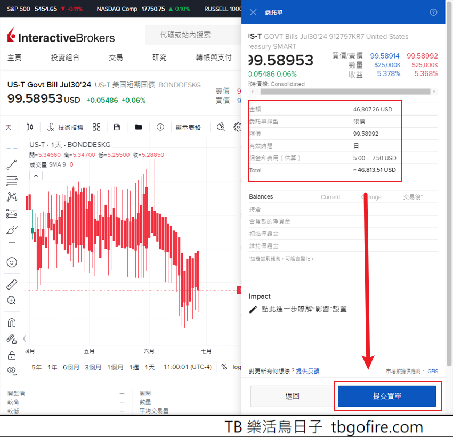The height and width of the screenshot is (437, 453).
Task: Open the 研究 menu
Action: 159,57
